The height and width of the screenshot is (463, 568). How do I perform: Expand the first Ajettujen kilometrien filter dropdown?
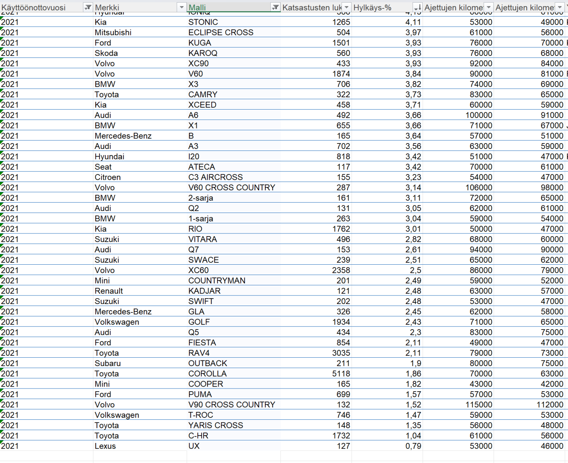click(x=489, y=7)
